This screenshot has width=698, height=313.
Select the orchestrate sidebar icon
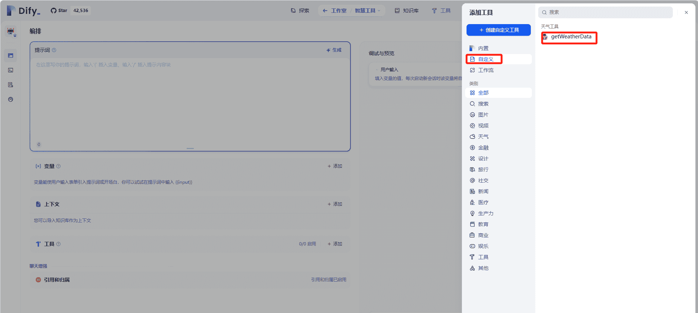click(11, 56)
